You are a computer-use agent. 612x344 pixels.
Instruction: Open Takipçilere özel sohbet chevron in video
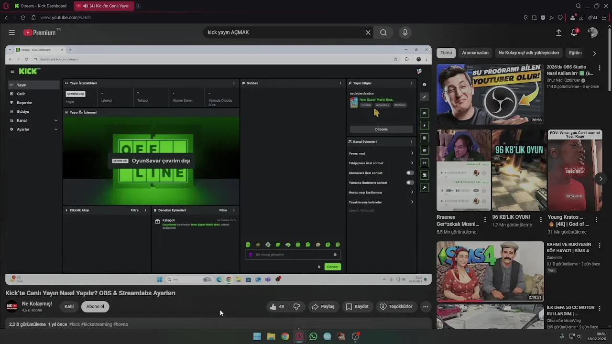[x=412, y=163]
